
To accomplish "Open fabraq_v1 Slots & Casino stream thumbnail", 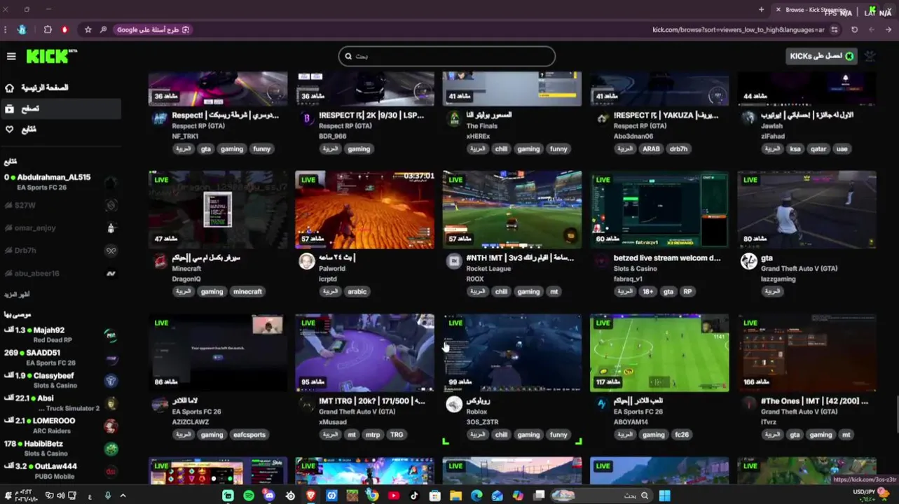I will coord(659,209).
